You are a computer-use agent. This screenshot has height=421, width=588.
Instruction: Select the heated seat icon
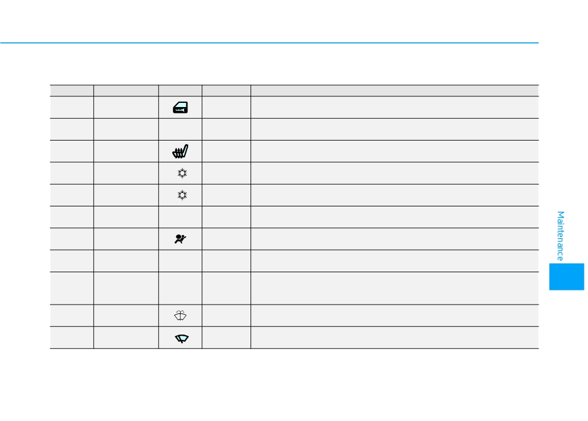click(x=181, y=152)
